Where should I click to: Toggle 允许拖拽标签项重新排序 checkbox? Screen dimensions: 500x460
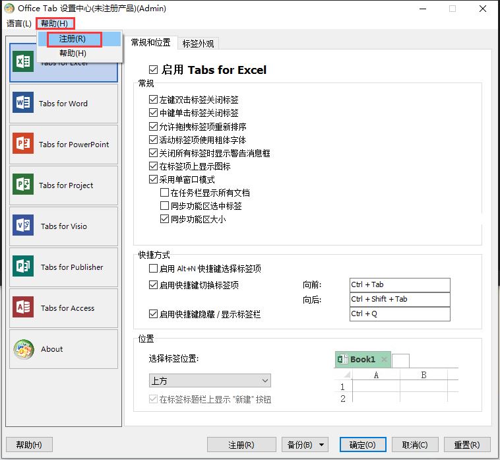pos(154,126)
